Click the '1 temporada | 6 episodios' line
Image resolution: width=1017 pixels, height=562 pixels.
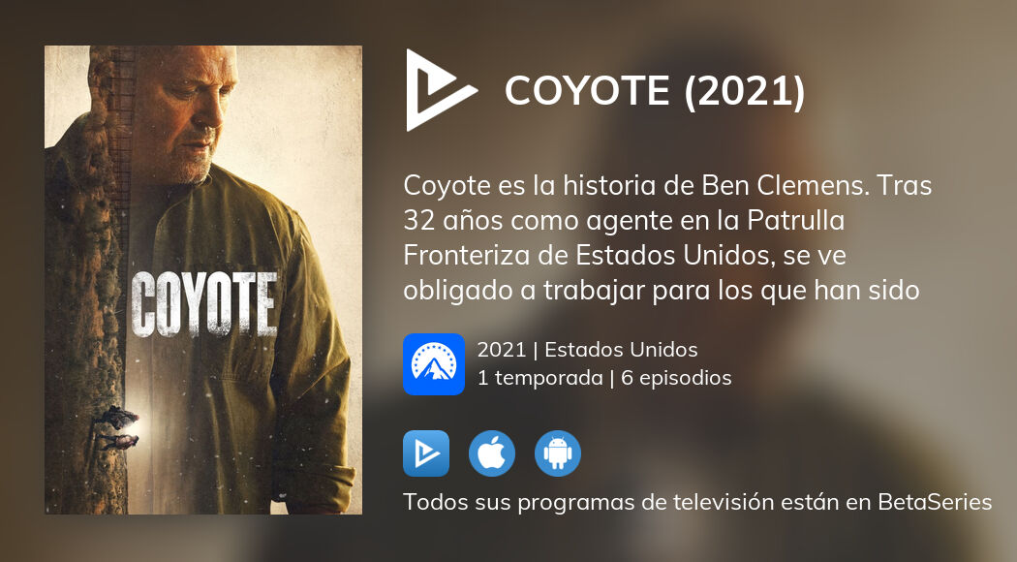tap(604, 378)
